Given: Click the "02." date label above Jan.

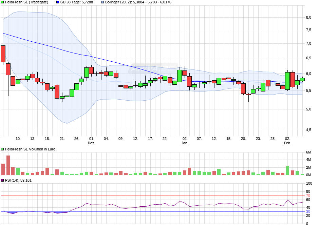Looking at the screenshot, I should point(185,139).
